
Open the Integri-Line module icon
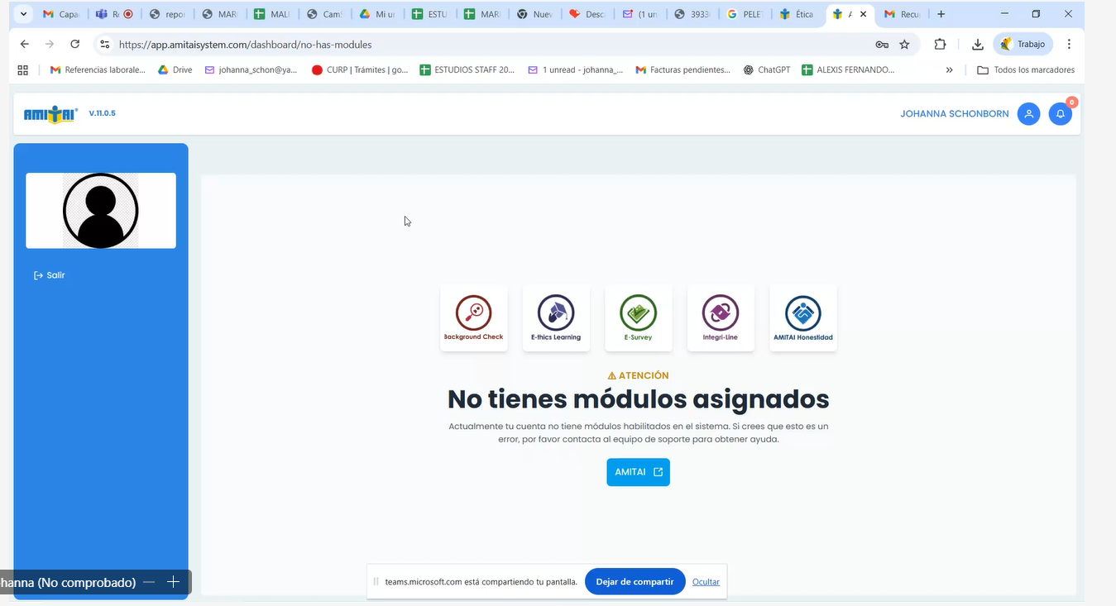click(x=720, y=317)
